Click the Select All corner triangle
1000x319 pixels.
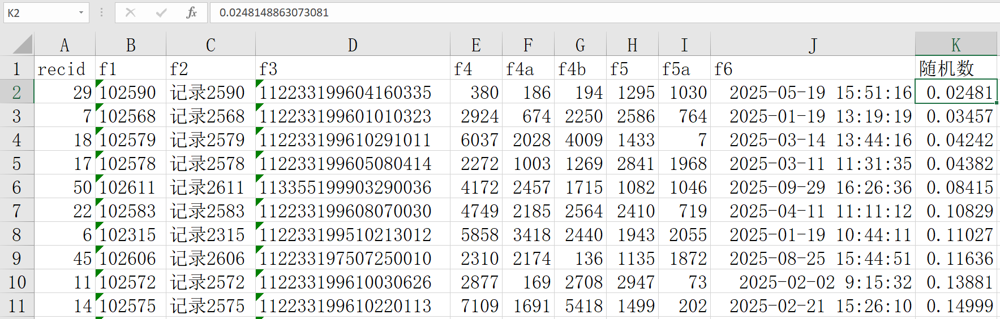[23, 45]
